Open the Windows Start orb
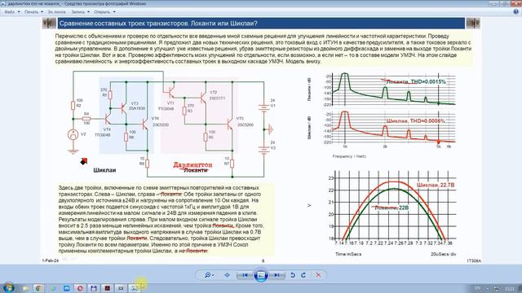 coord(9,287)
